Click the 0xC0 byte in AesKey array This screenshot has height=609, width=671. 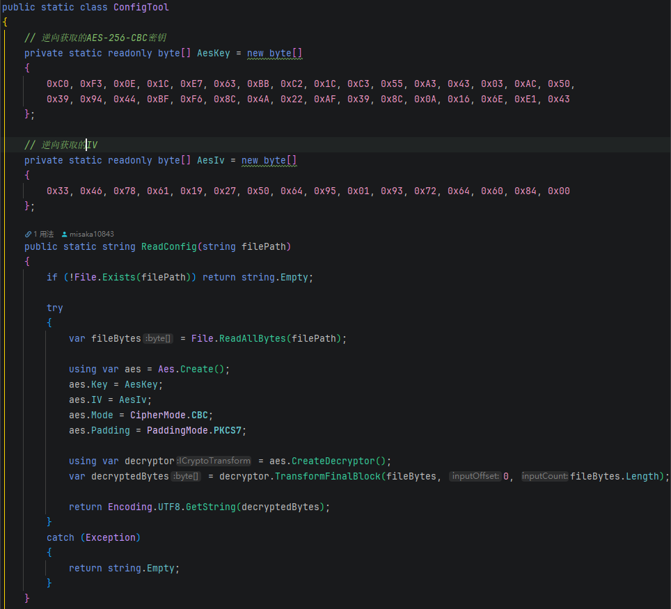click(58, 84)
